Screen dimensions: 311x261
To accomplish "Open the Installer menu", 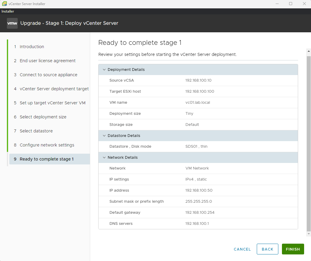I will (8, 11).
